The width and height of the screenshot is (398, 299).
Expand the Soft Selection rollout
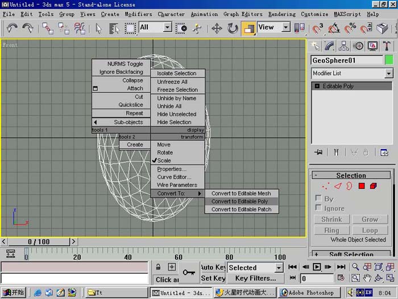[x=351, y=254]
